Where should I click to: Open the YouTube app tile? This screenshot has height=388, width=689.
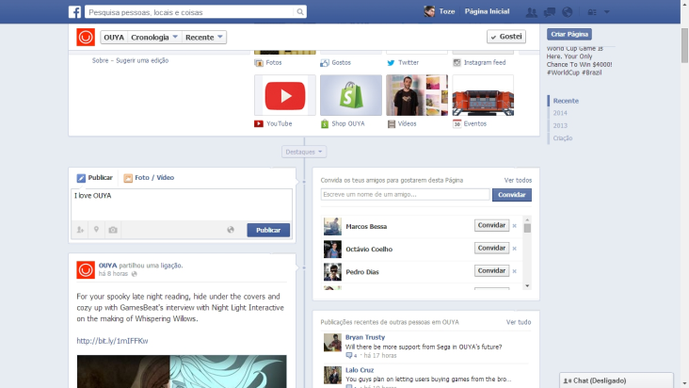(x=285, y=95)
